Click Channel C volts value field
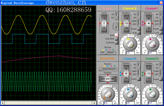This screenshot has width=164, height=106. coord(152,53)
